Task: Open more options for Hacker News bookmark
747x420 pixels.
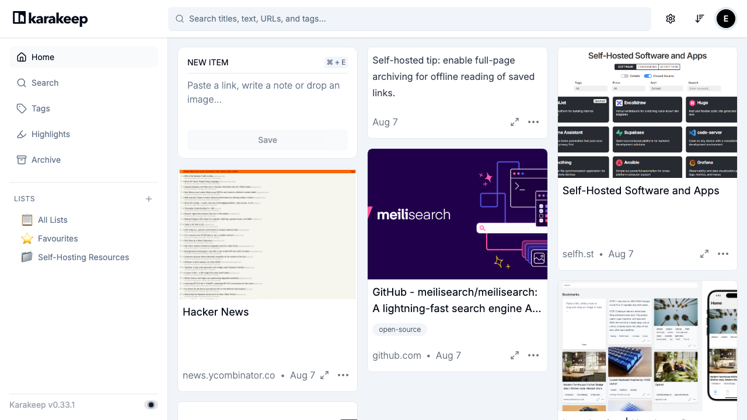Action: click(343, 375)
